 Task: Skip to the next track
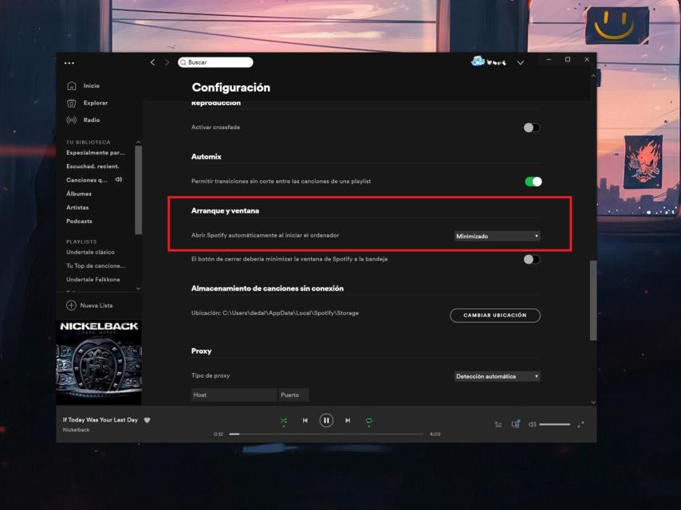pos(348,420)
